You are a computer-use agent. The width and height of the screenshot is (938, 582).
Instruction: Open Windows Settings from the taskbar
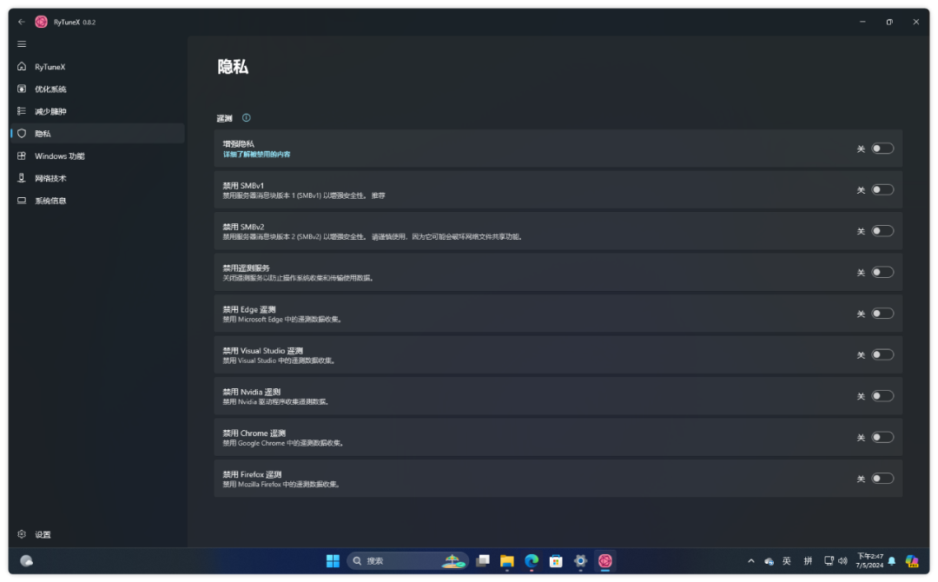point(580,560)
